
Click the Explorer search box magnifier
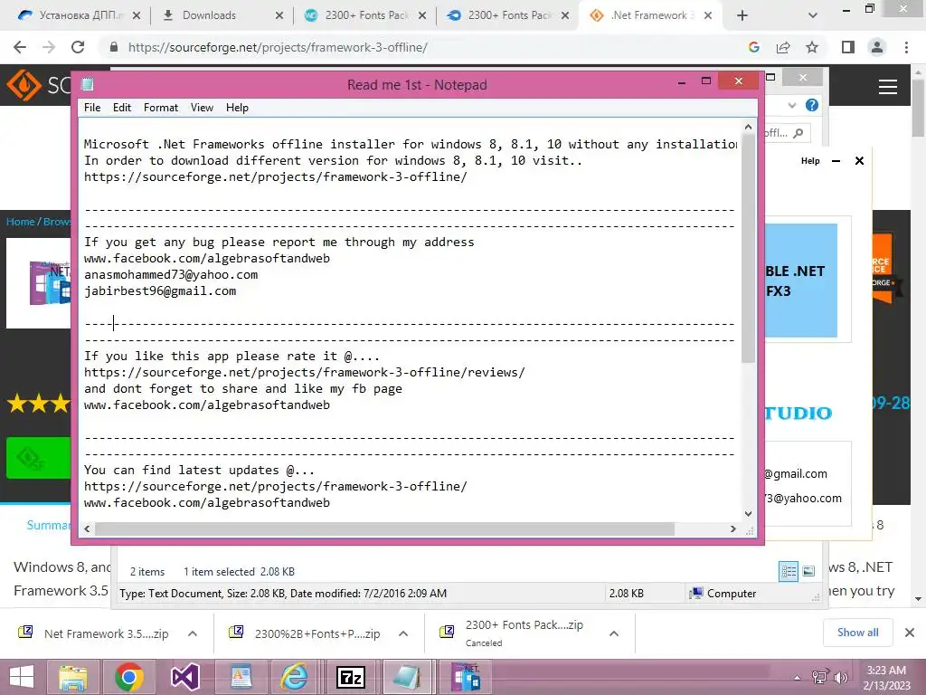798,133
